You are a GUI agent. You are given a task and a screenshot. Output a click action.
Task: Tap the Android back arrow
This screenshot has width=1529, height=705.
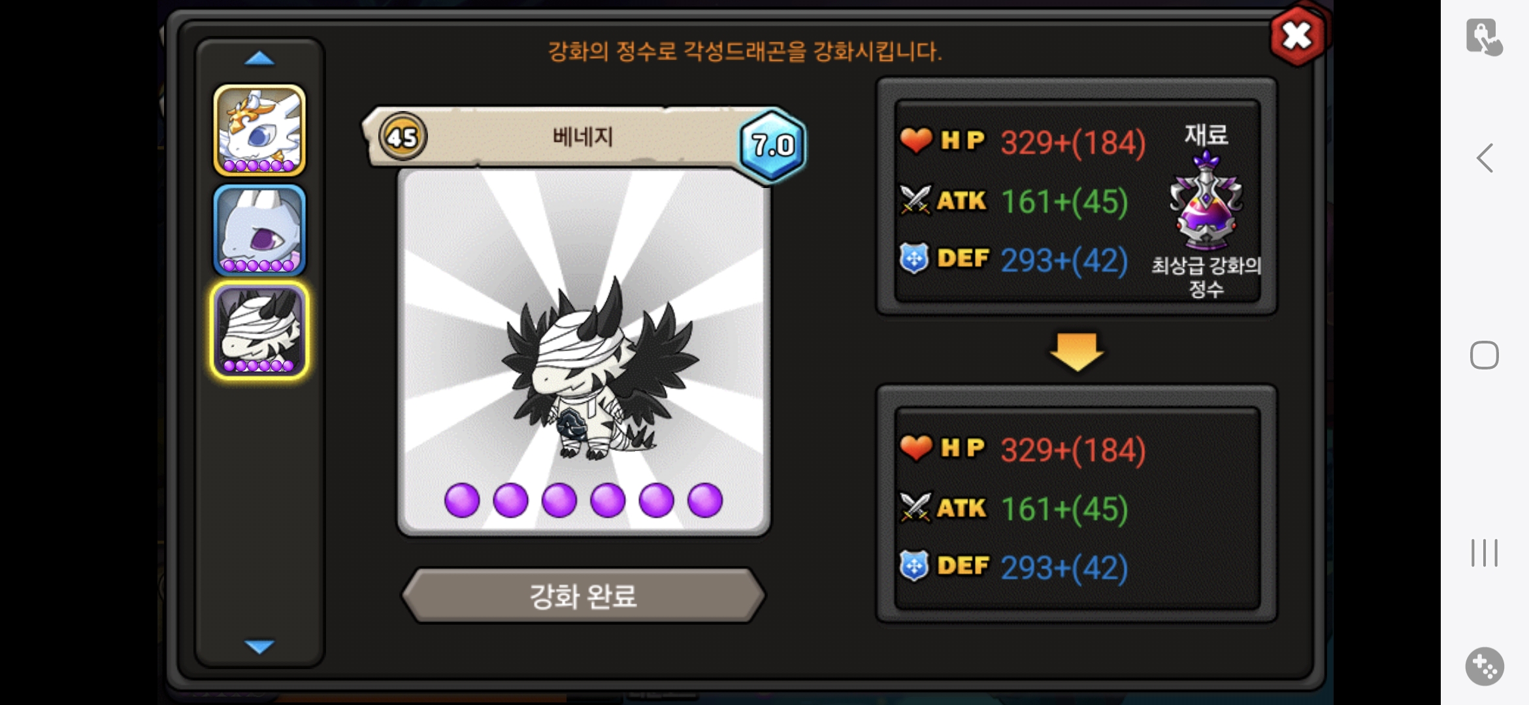pos(1485,158)
